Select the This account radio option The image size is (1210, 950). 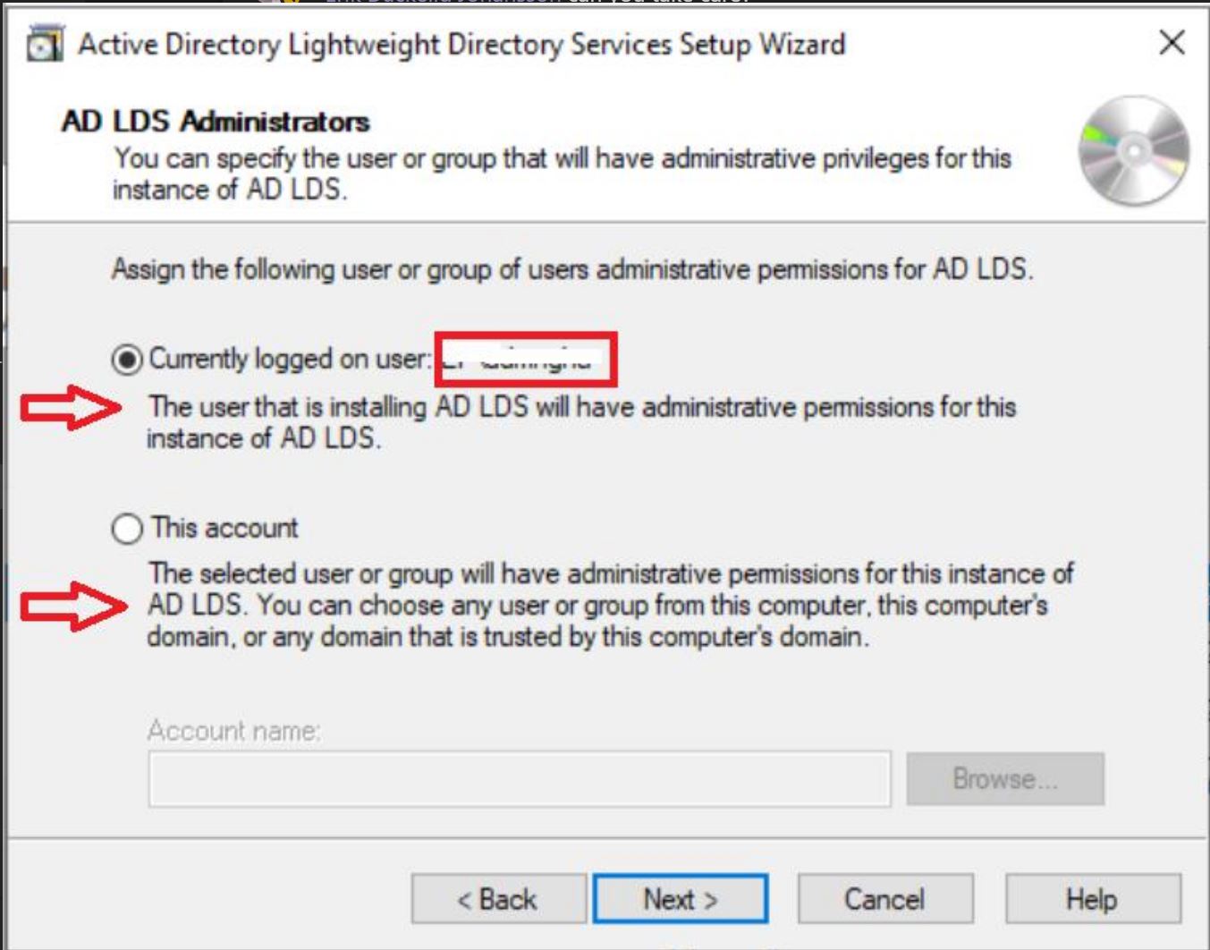pyautogui.click(x=127, y=528)
